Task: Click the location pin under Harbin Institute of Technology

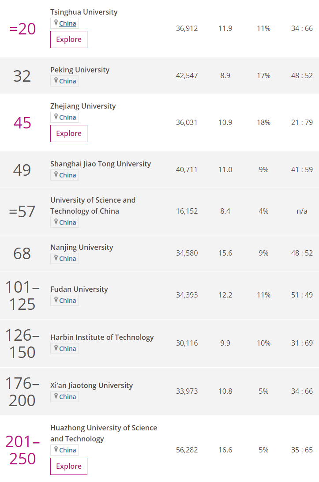Action: (x=56, y=348)
